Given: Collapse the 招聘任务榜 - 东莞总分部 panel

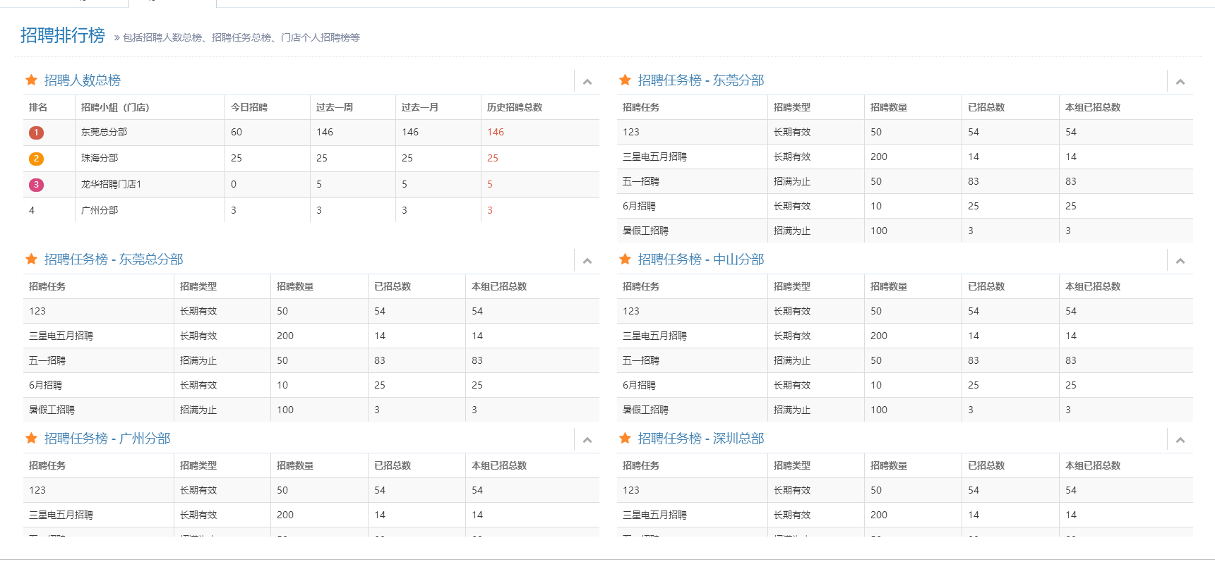Looking at the screenshot, I should tap(587, 261).
